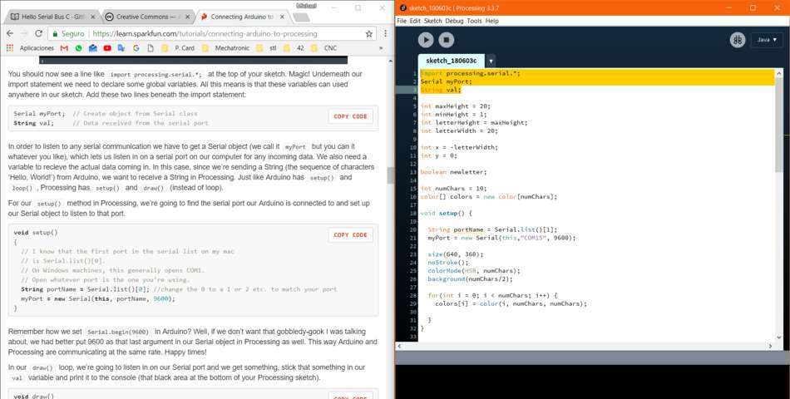
Task: Open the P. Card bookmarks folder
Action: [x=178, y=48]
